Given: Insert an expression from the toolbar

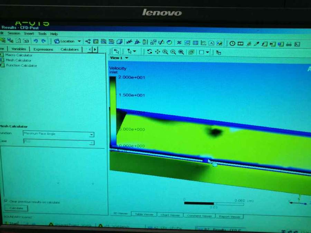Looking at the screenshot, I should pyautogui.click(x=187, y=43).
